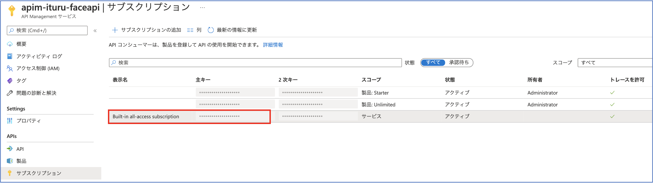Click the refresh icon for 最新の情報に更新
653x183 pixels.
pos(210,30)
